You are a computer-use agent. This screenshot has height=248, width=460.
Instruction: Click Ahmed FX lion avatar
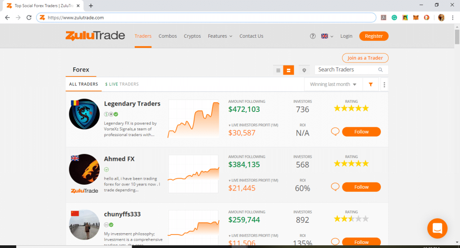click(x=84, y=169)
